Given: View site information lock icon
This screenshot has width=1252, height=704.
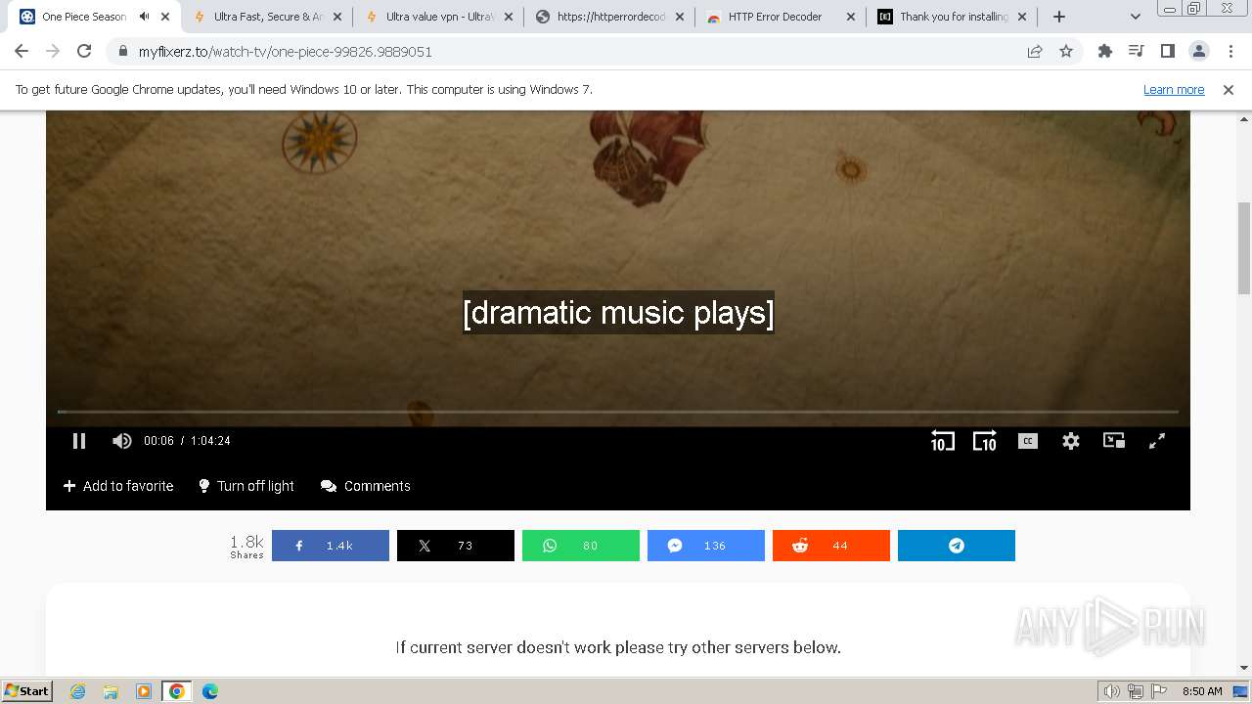Looking at the screenshot, I should [x=122, y=52].
